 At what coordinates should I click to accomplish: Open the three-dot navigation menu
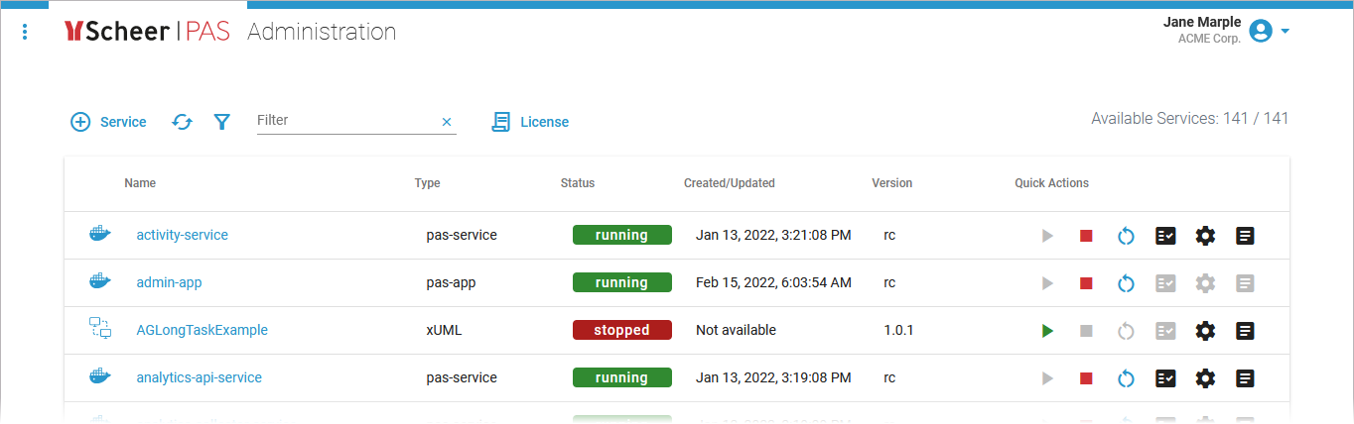[25, 33]
